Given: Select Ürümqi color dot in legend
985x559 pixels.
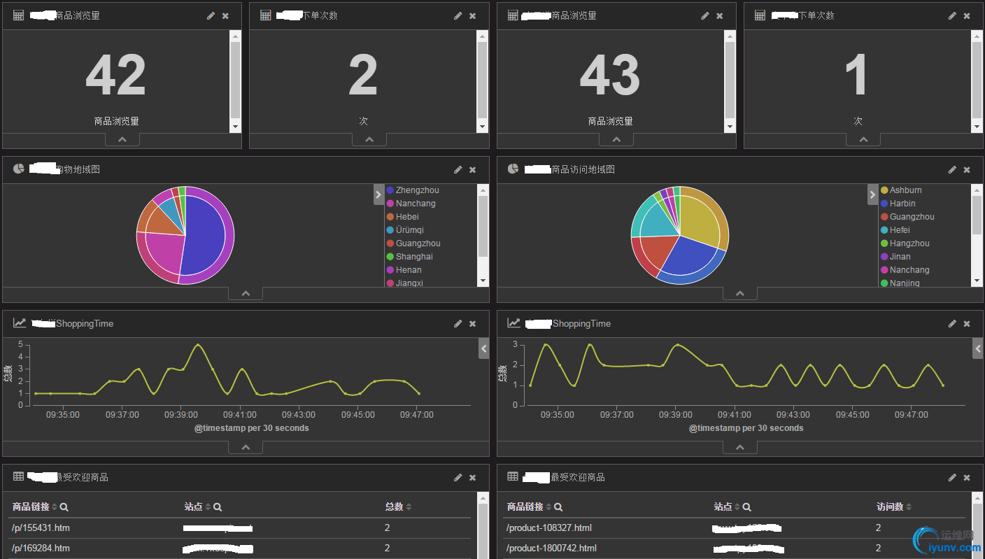Looking at the screenshot, I should coord(390,230).
